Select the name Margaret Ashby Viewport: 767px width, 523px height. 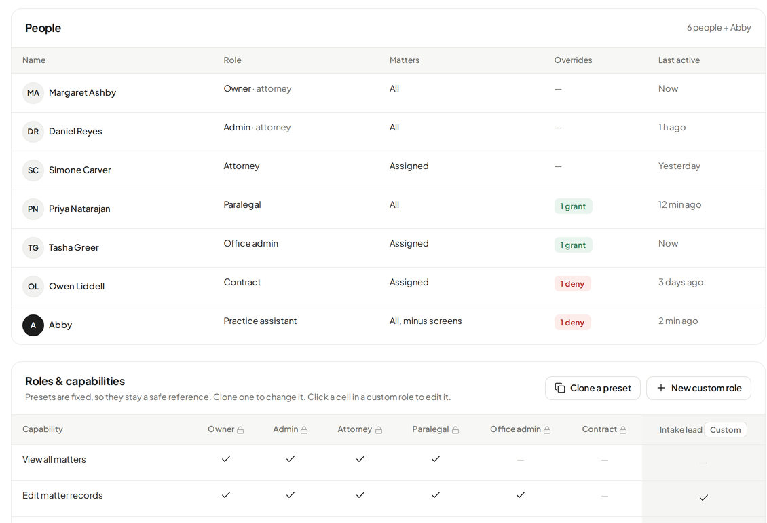coord(83,92)
